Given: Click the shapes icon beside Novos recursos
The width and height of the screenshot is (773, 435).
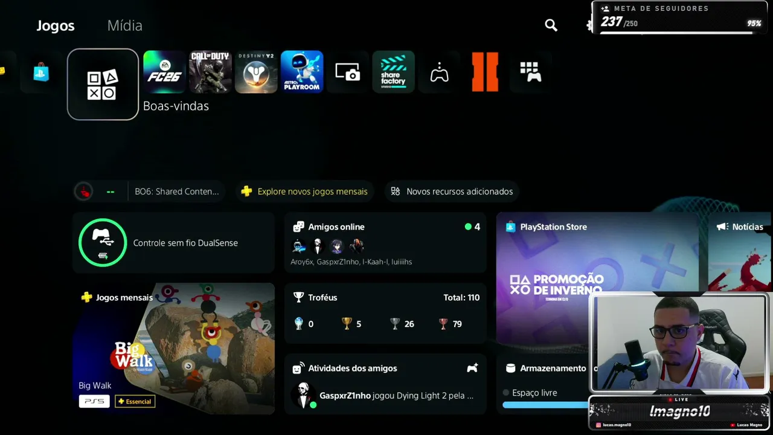Looking at the screenshot, I should (396, 192).
